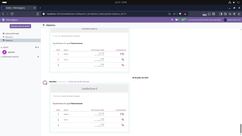Open channel settings gear next to CANAIS
242x136 pixels.
pyautogui.click(x=36, y=47)
